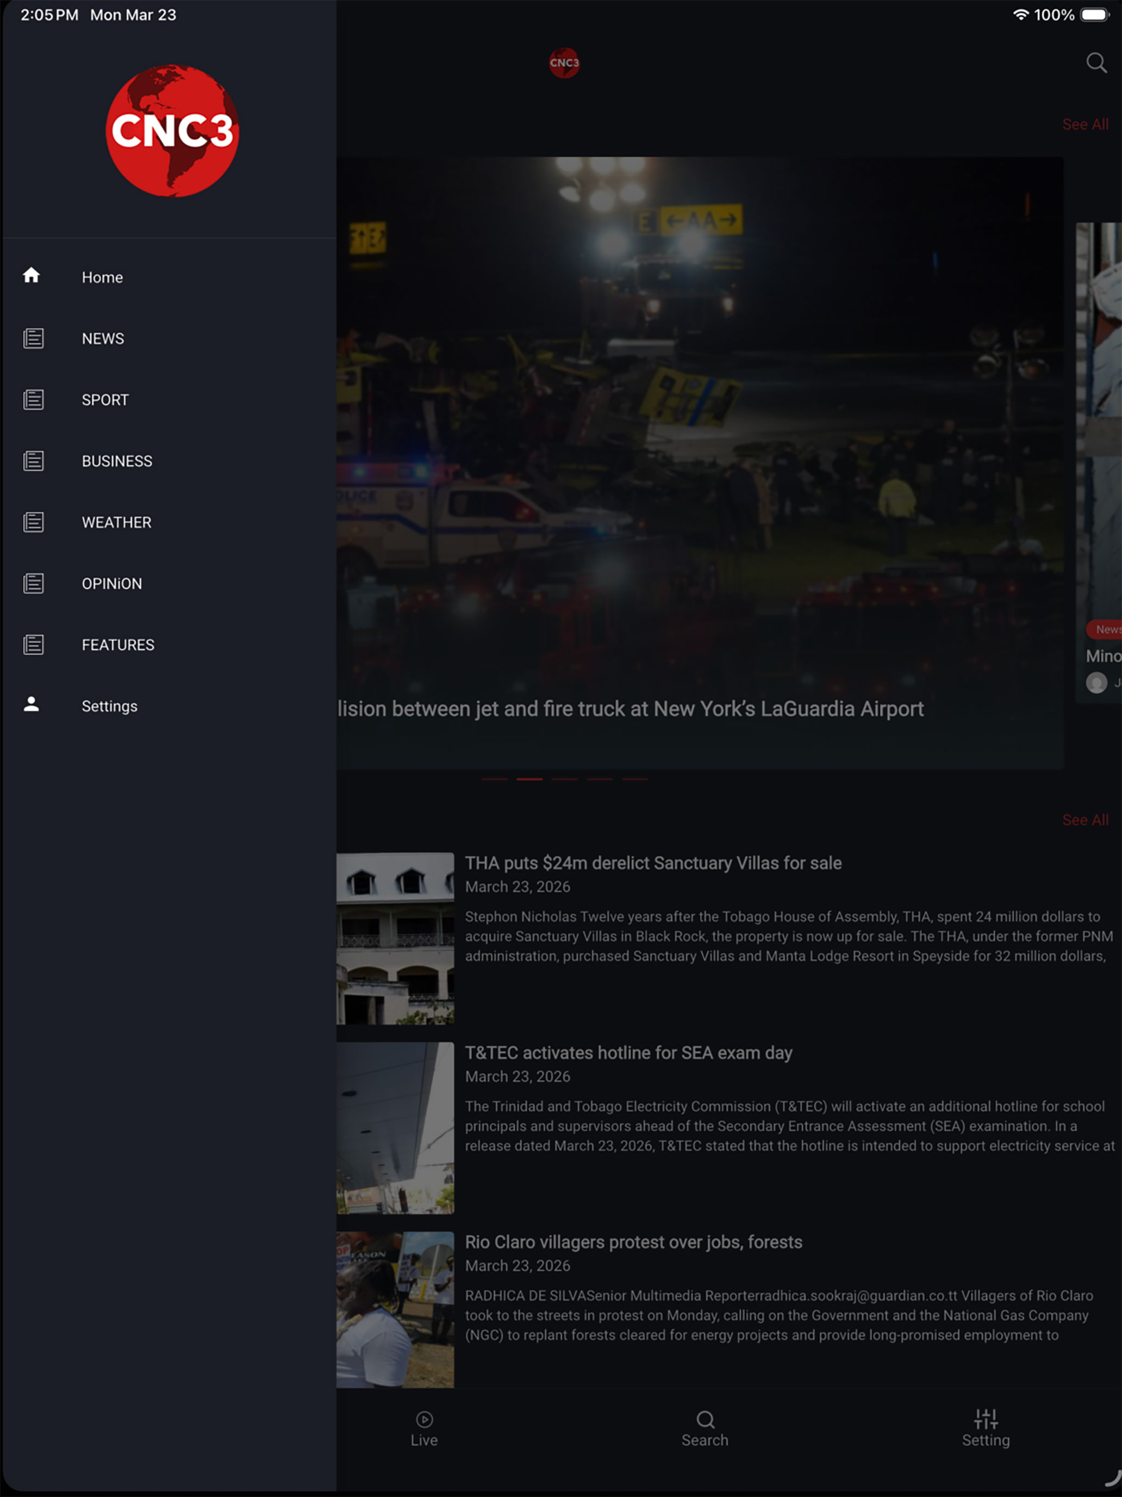Tap the 100% battery percentage
Image resolution: width=1122 pixels, height=1497 pixels.
click(x=1055, y=15)
